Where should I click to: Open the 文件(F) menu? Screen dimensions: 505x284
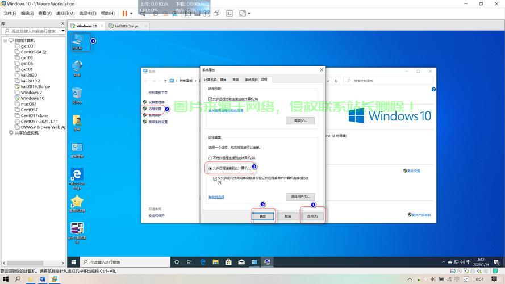pos(10,14)
